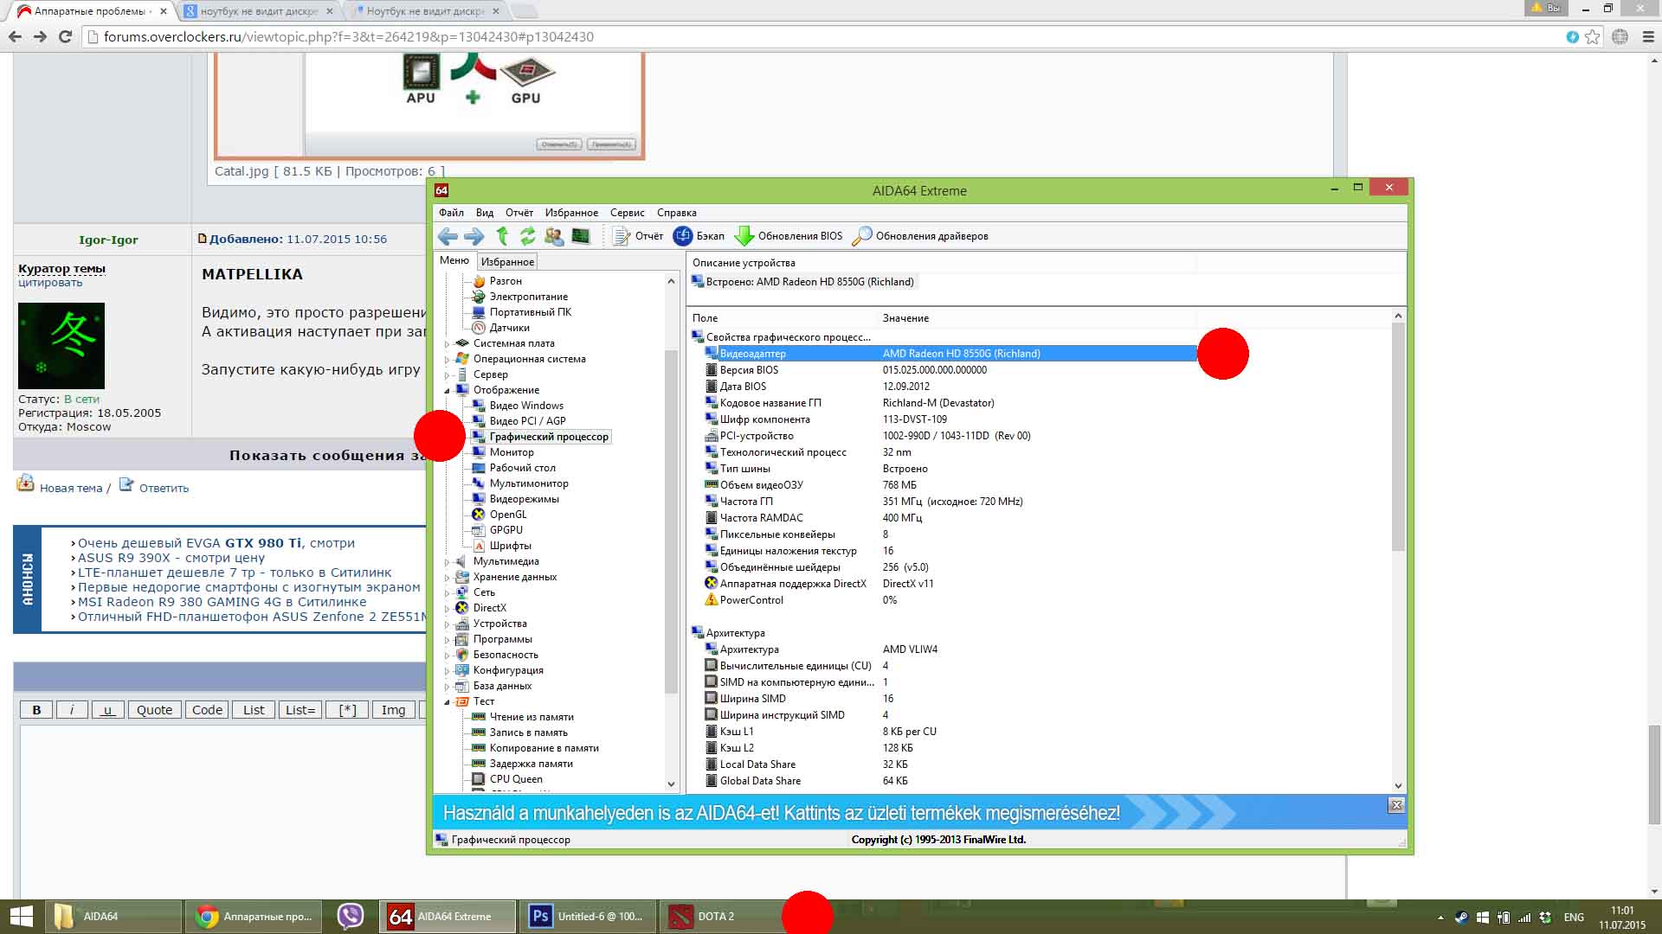Click the green refresh icon in AIDA64
Image resolution: width=1662 pixels, height=934 pixels.
tap(527, 236)
